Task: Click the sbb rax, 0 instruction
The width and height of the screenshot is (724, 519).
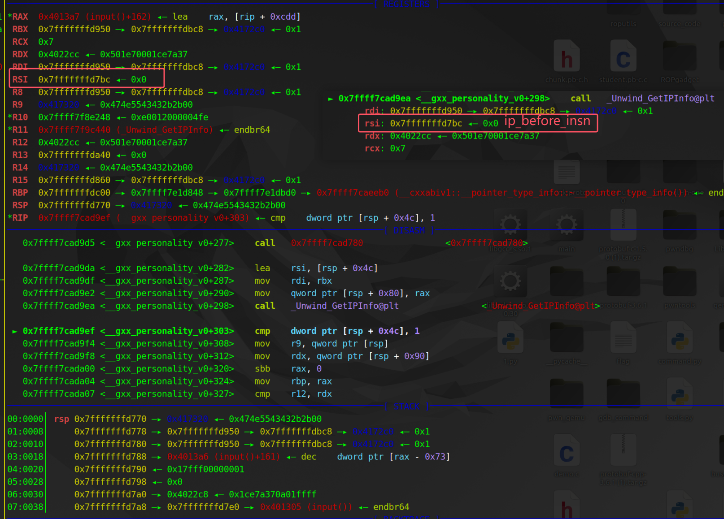Action: pyautogui.click(x=288, y=368)
